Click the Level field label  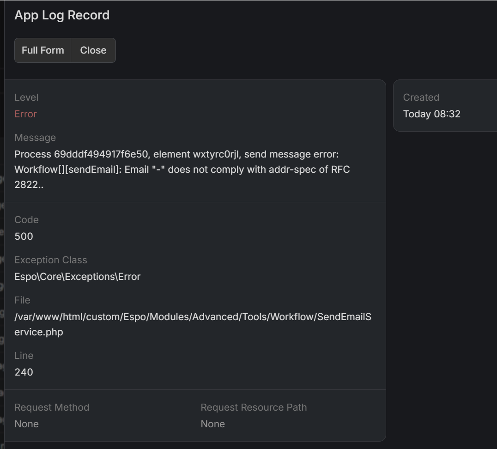pyautogui.click(x=26, y=97)
